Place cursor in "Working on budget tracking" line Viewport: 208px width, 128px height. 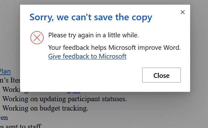45,108
